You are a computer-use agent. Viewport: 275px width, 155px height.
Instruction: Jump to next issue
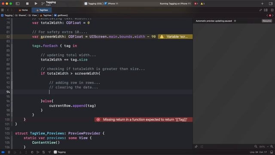point(273,15)
